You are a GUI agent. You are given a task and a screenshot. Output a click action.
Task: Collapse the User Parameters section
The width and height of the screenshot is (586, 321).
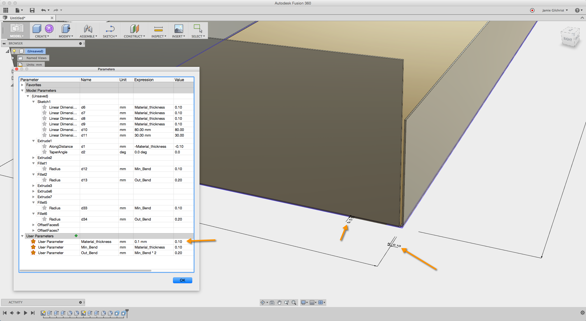pos(22,236)
